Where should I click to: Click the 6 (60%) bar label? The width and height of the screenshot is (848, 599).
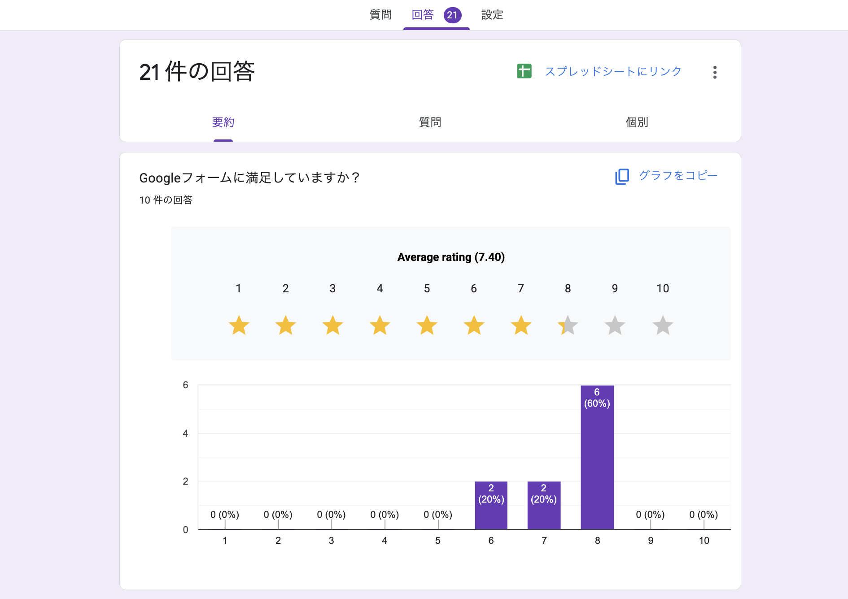[597, 398]
